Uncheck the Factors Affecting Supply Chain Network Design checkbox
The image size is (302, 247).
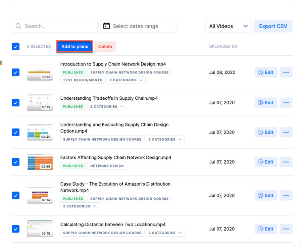click(16, 162)
